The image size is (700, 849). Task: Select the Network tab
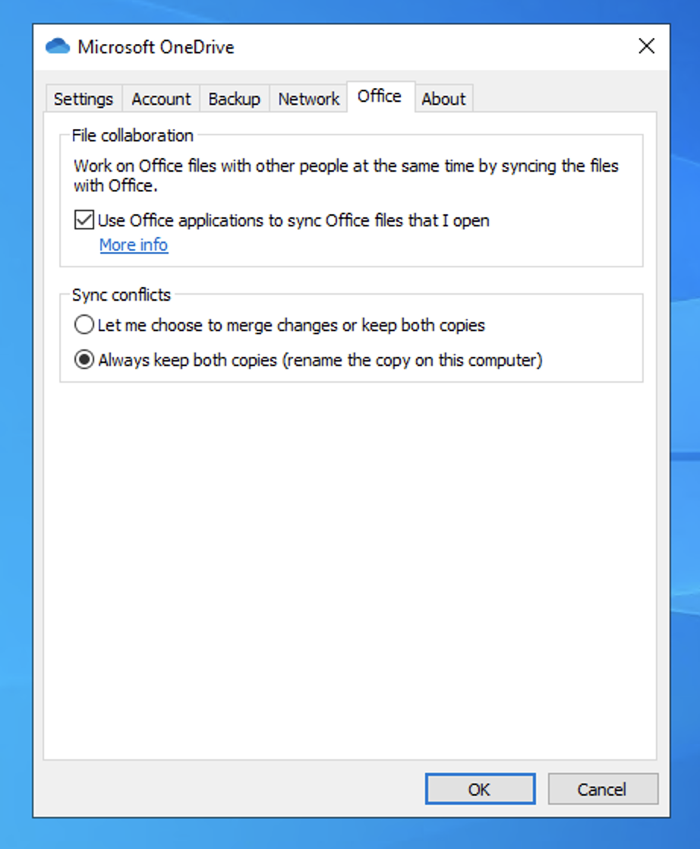(x=308, y=99)
